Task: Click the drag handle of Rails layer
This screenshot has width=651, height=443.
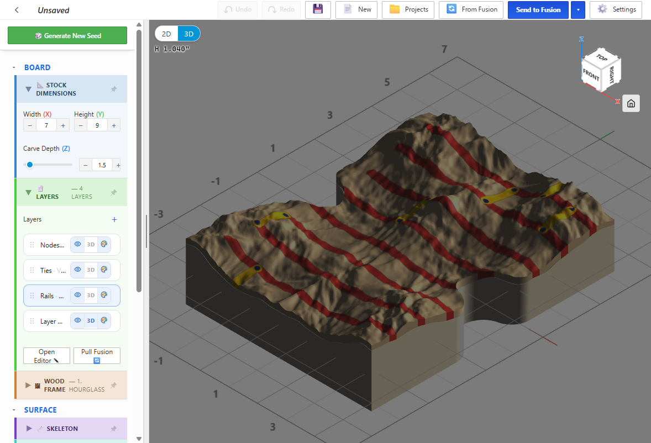Action: (32, 296)
